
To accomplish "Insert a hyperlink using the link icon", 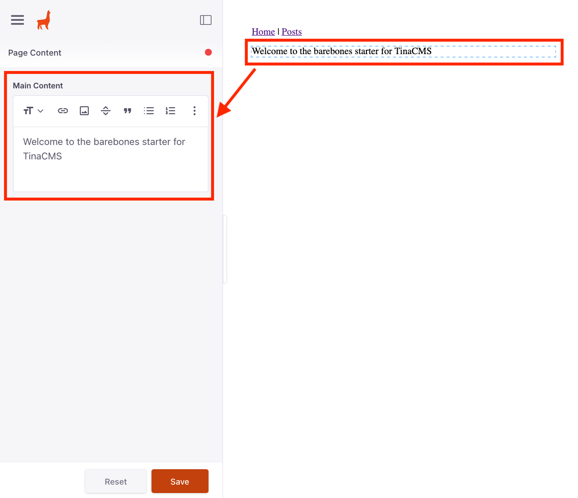I will 63,111.
